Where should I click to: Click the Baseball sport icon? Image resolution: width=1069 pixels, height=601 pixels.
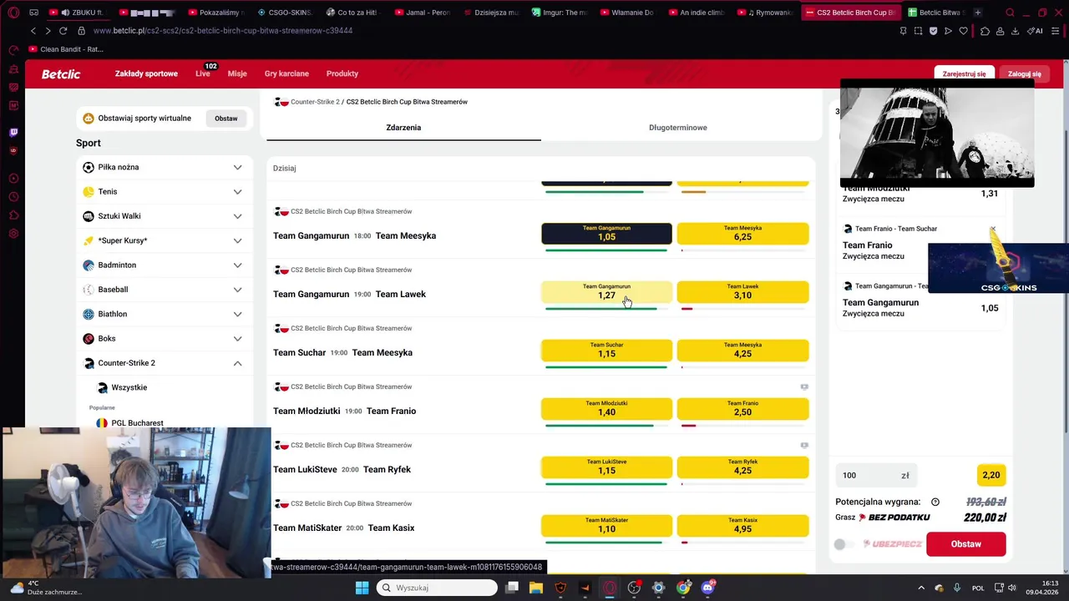89,290
